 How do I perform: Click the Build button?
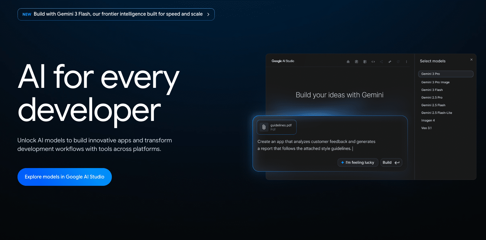391,163
